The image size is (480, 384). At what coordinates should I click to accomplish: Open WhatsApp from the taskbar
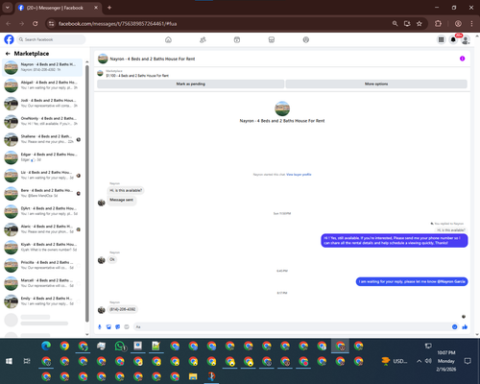coord(120,346)
